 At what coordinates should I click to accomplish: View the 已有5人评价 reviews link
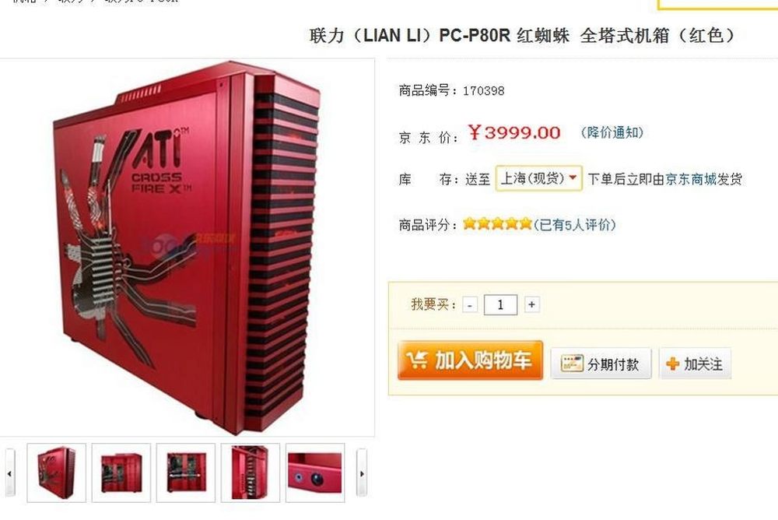[575, 225]
